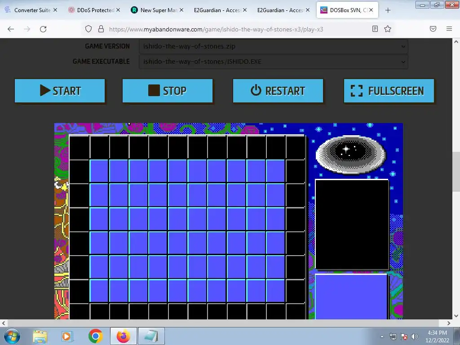Show hidden system tray icons arrow
460x345 pixels.
pyautogui.click(x=382, y=336)
